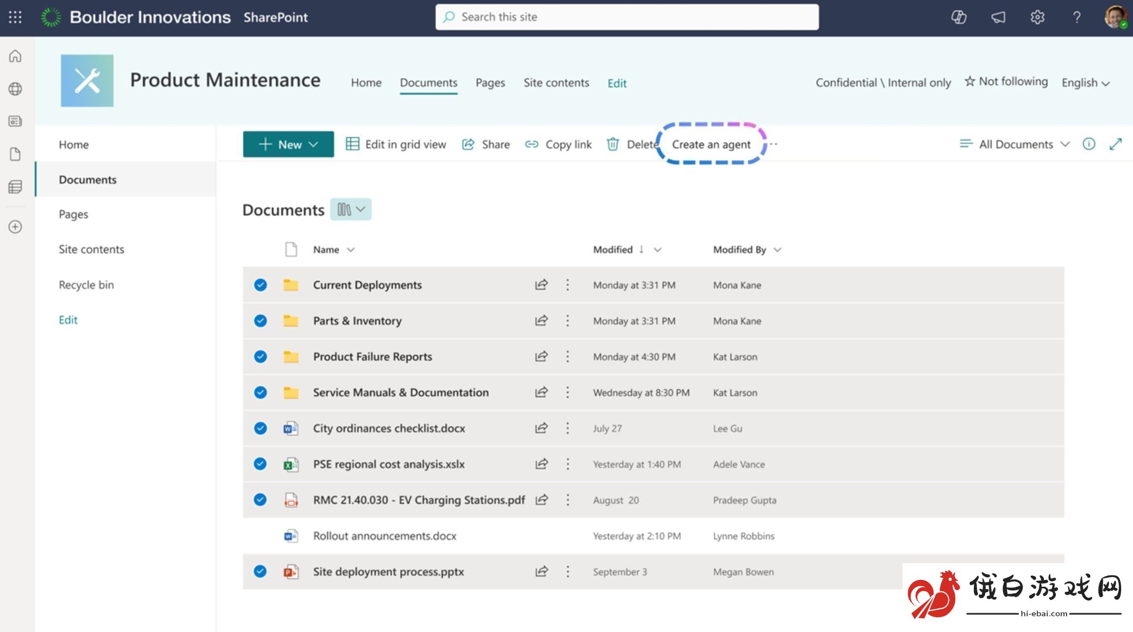Viewport: 1133px width, 632px height.
Task: Share City ordinances checklist.docx via its icon
Action: point(541,428)
